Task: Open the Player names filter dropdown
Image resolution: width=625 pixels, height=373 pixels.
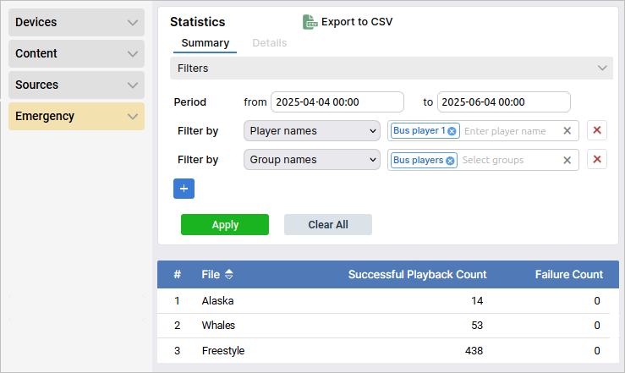Action: [312, 131]
